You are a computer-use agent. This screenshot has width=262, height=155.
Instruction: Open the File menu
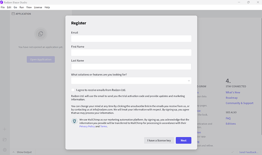[3, 7]
